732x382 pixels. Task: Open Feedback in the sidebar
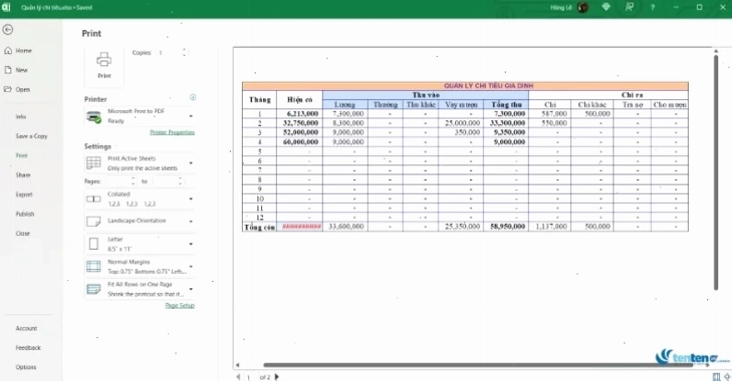(28, 348)
